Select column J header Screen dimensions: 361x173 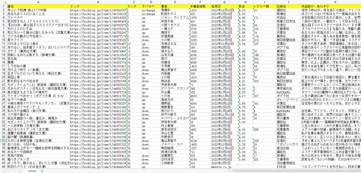pos(288,2)
